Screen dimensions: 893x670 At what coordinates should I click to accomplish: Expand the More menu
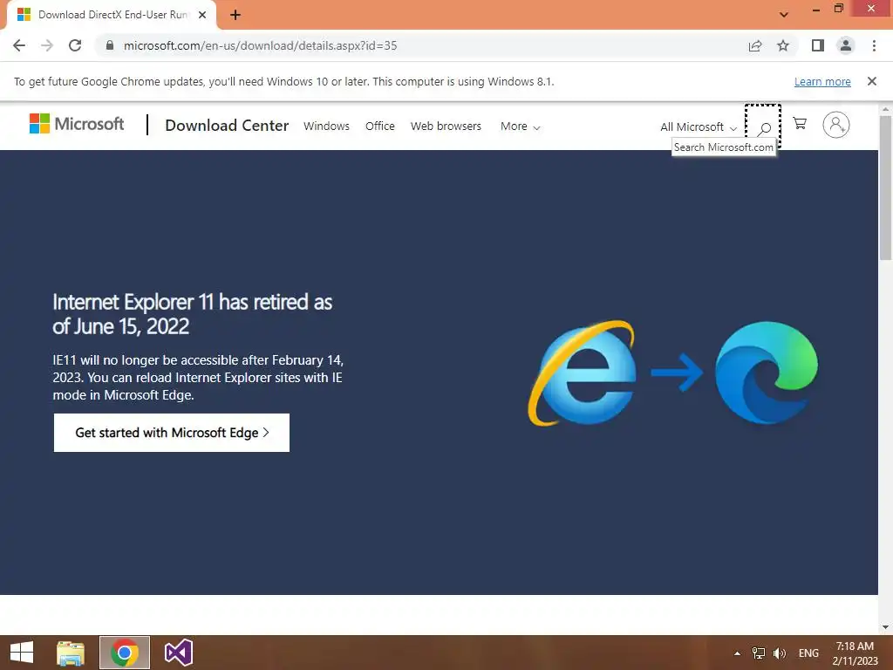pyautogui.click(x=520, y=126)
